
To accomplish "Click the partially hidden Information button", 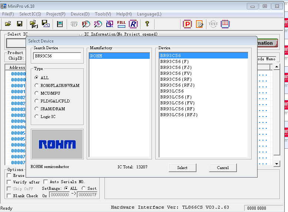I will pos(268,43).
